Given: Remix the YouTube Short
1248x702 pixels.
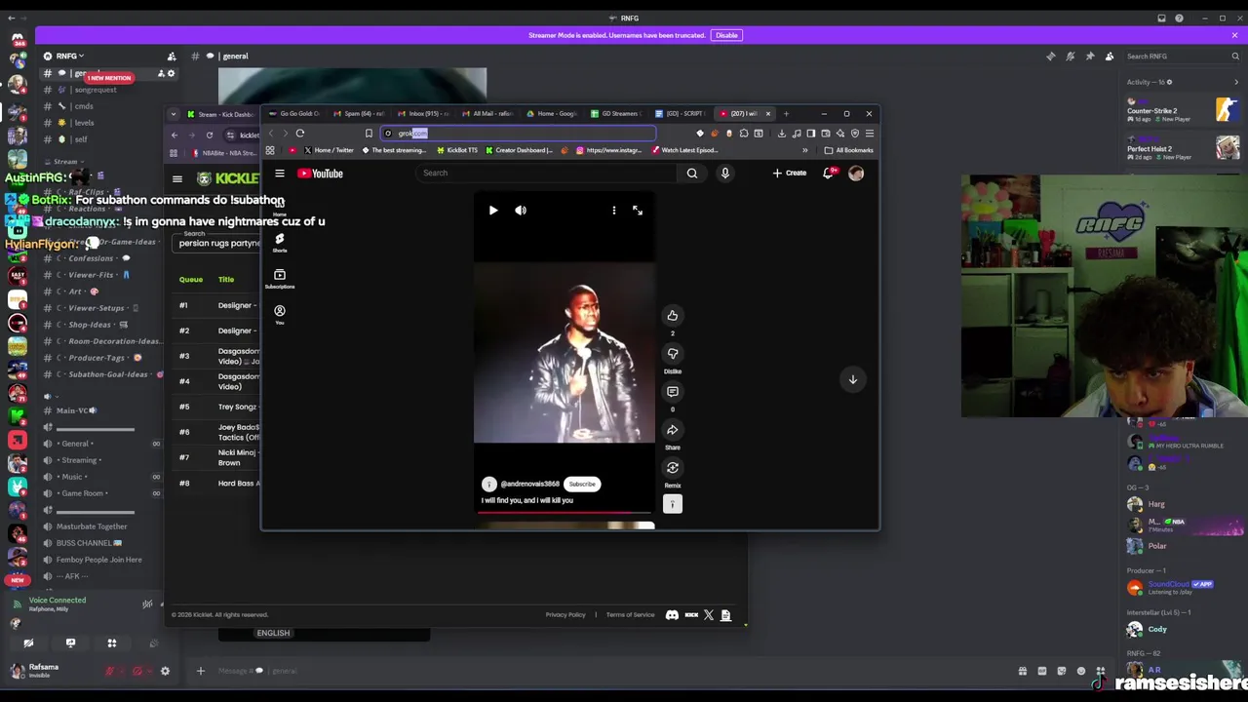Looking at the screenshot, I should (x=672, y=467).
